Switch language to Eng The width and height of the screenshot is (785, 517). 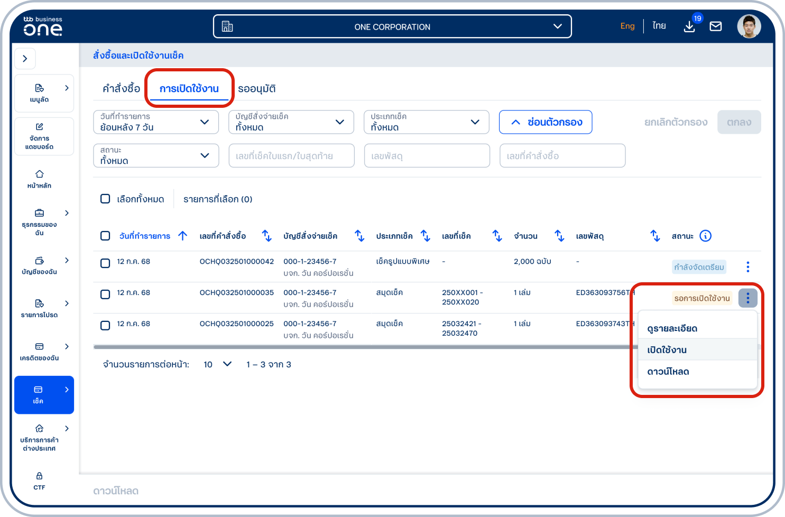pos(627,26)
